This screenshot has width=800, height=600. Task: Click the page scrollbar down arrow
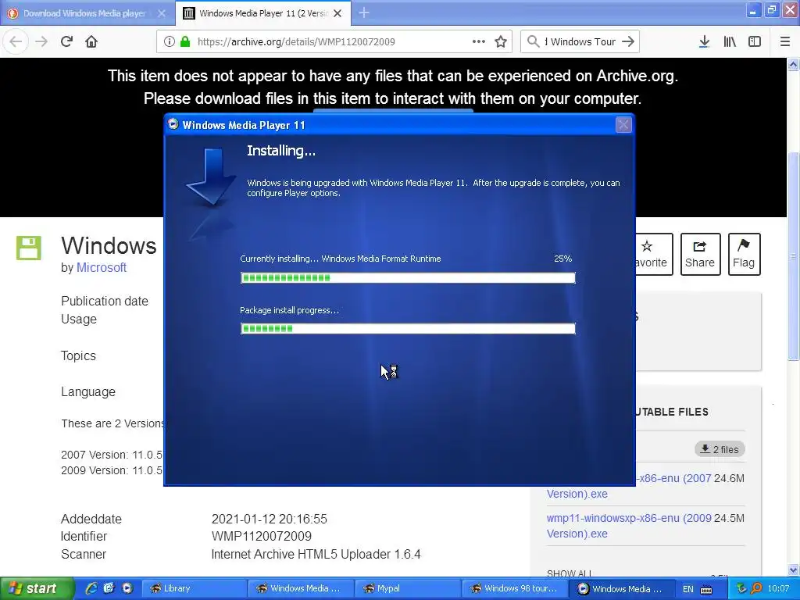(x=794, y=570)
